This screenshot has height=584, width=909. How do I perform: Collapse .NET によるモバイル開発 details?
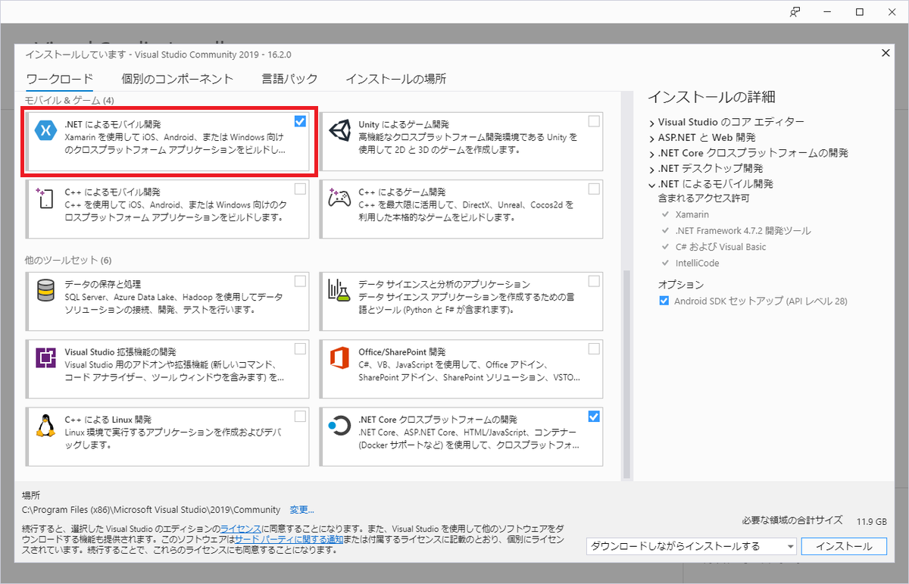point(651,184)
